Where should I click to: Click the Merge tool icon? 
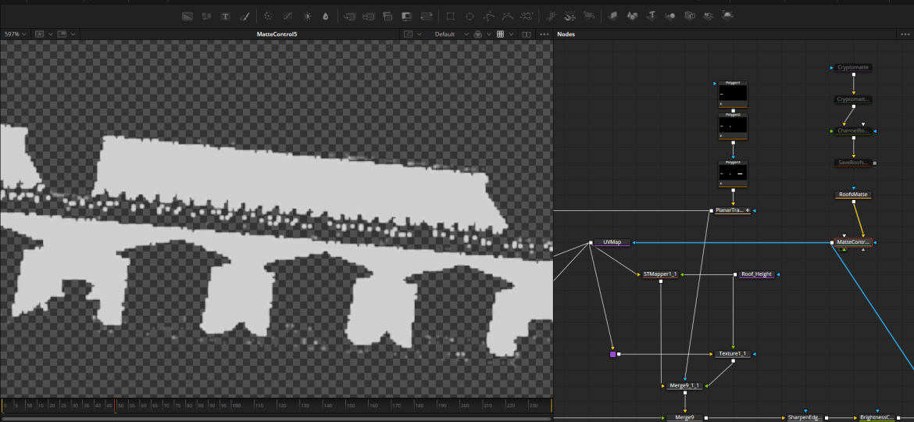coord(387,16)
